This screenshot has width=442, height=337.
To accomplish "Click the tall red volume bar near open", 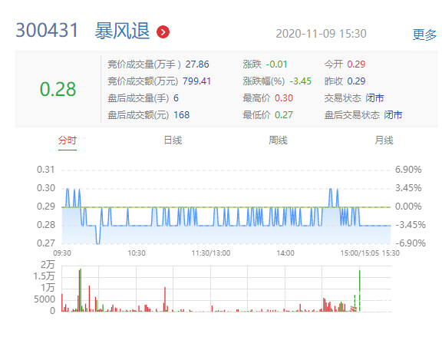I will pyautogui.click(x=80, y=290).
